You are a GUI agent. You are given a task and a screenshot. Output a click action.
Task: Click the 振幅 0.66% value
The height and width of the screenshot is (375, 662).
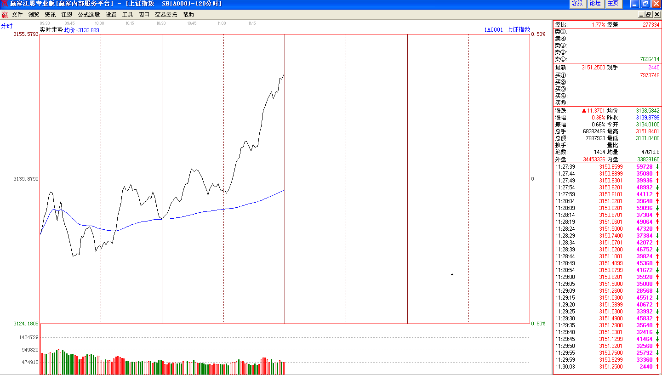pos(598,125)
